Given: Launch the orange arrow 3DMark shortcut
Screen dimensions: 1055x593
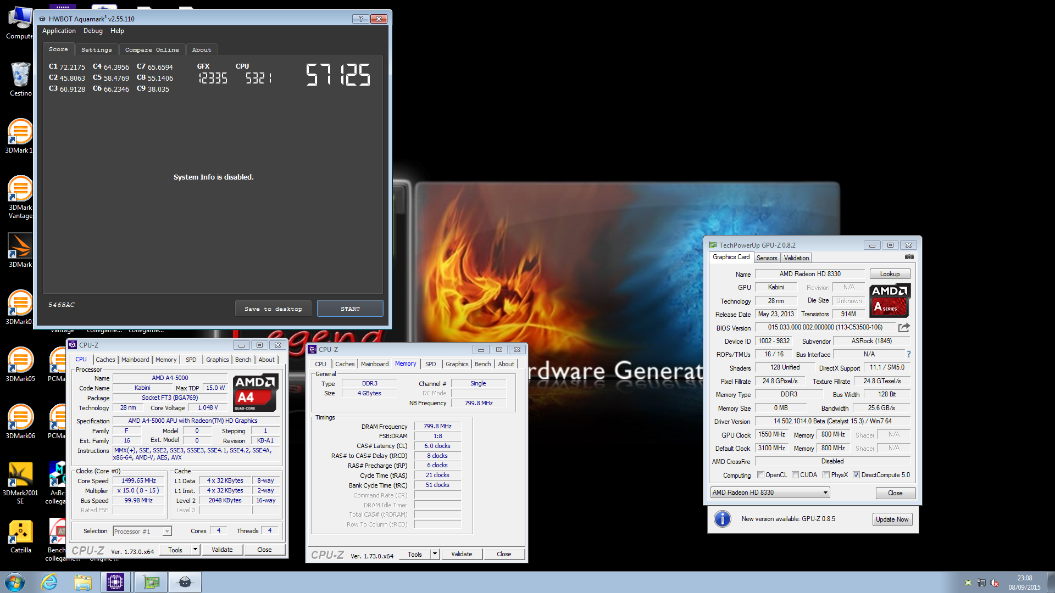Looking at the screenshot, I should [x=20, y=251].
